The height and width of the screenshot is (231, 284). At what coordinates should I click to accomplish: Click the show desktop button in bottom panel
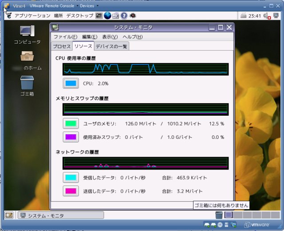click(x=8, y=215)
